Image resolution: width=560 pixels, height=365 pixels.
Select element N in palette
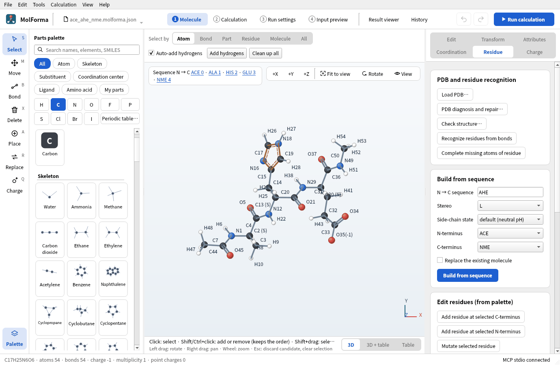click(x=75, y=105)
